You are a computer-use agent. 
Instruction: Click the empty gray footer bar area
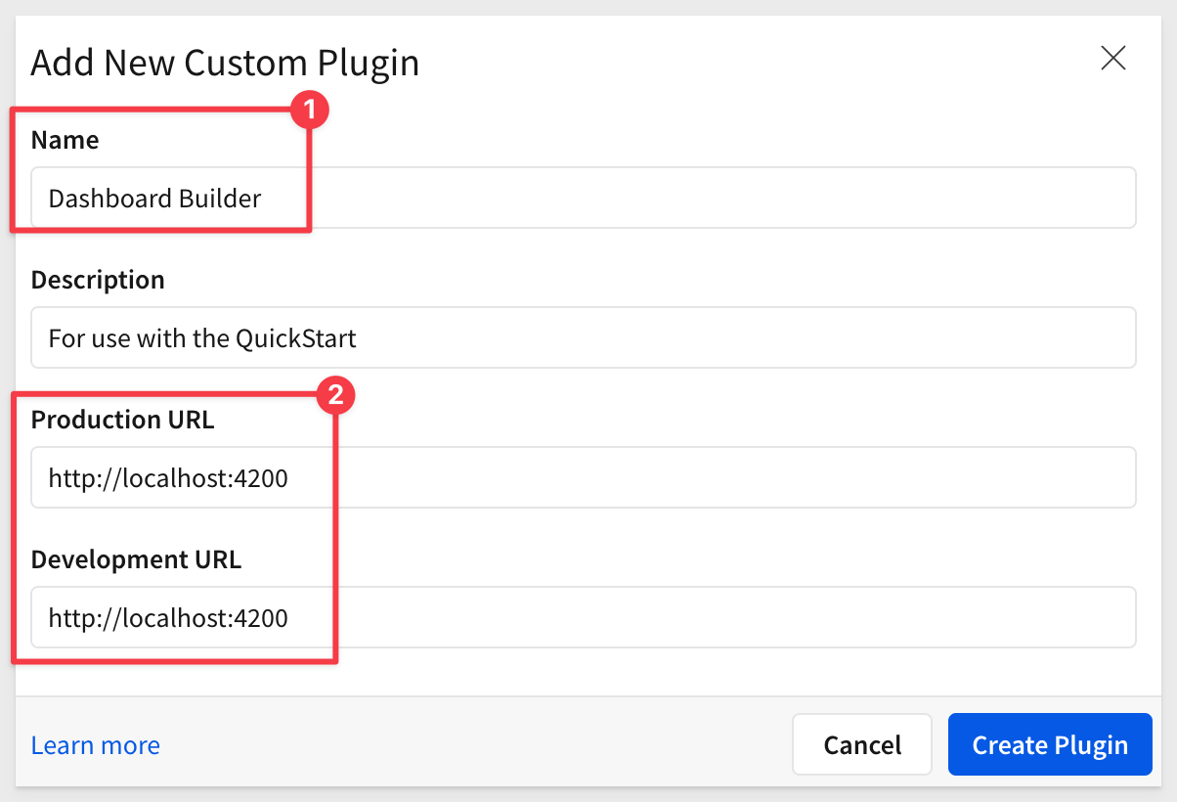click(x=469, y=745)
